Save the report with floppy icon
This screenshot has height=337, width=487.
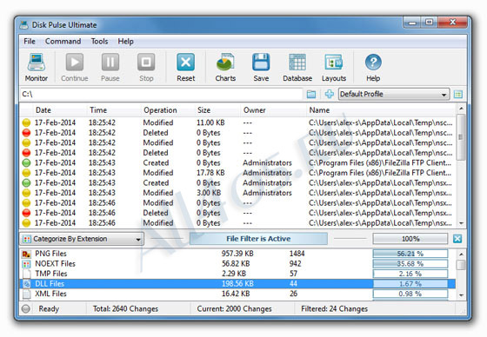[261, 63]
